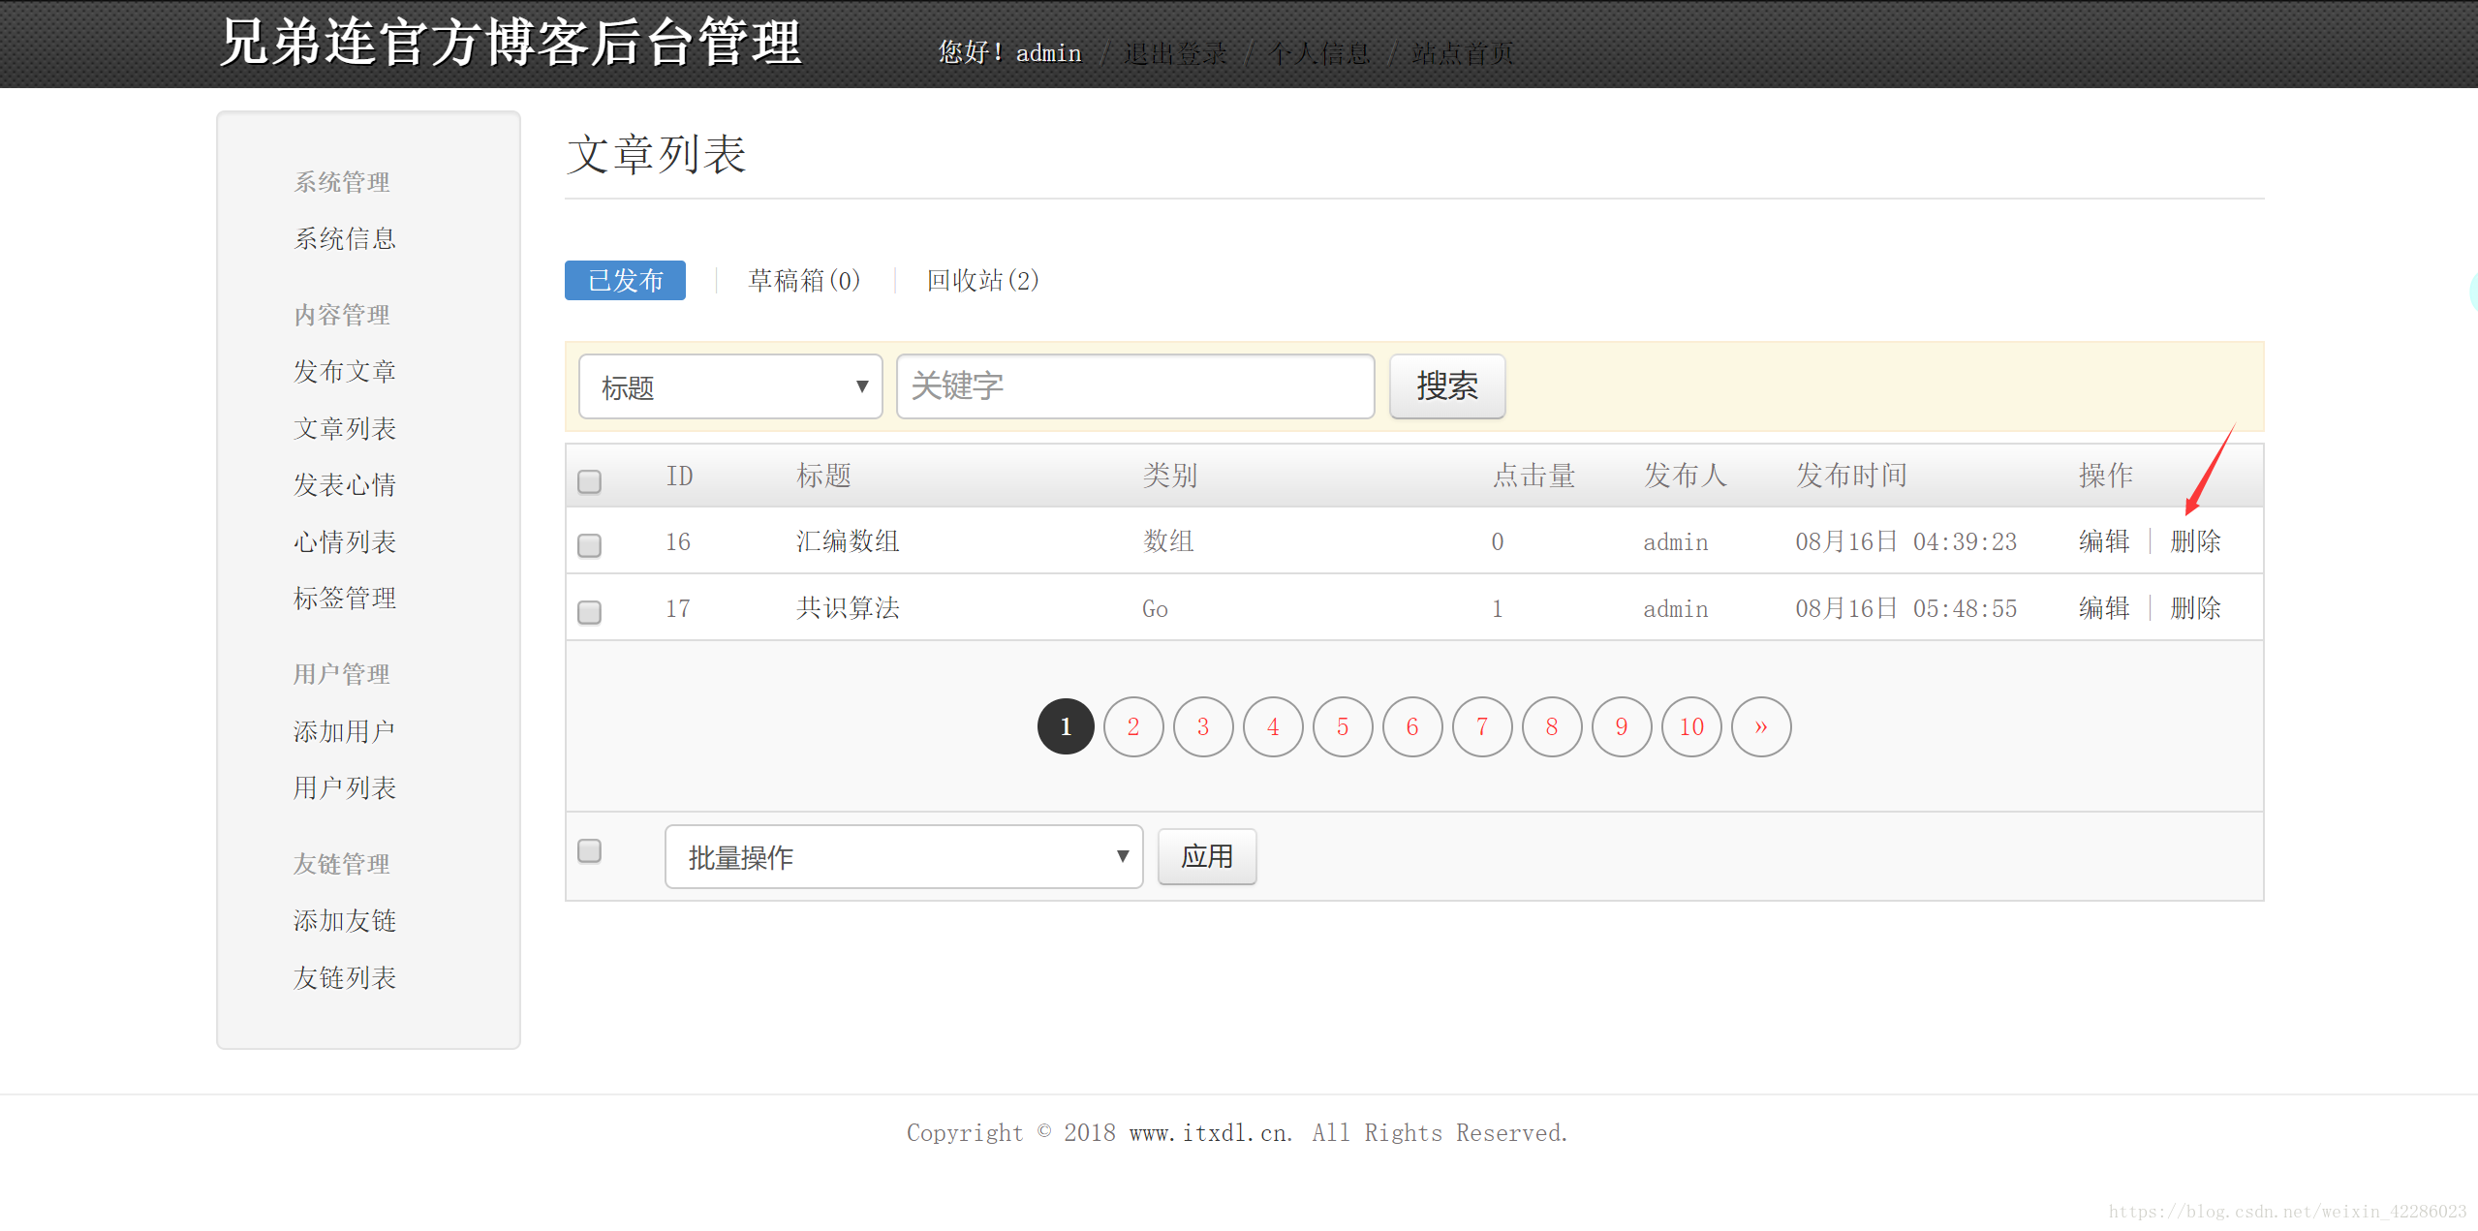Click the 发布时间 column header
Image resolution: width=2478 pixels, height=1231 pixels.
[x=1851, y=476]
